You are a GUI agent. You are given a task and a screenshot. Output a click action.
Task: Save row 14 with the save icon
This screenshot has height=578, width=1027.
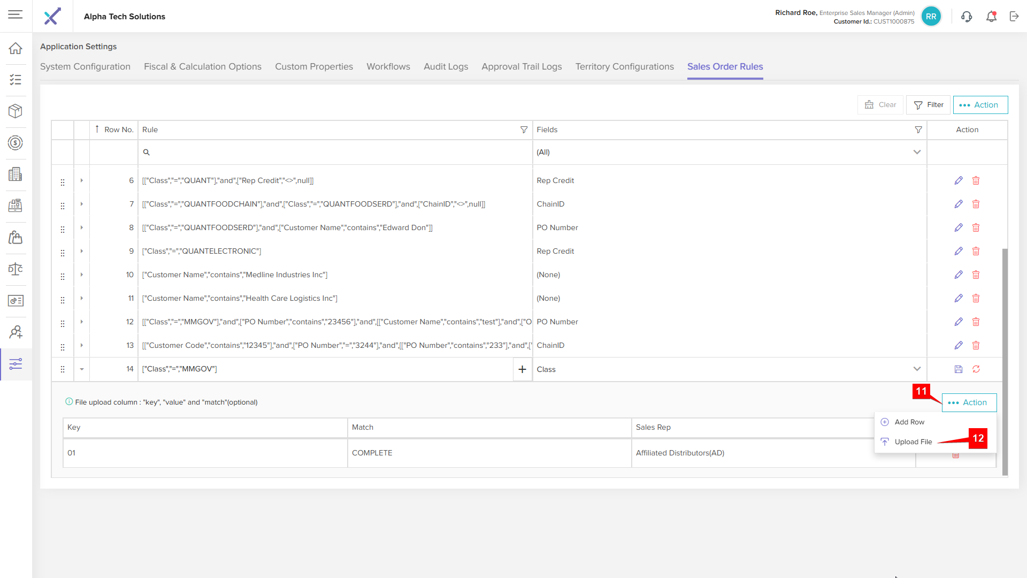click(x=959, y=369)
